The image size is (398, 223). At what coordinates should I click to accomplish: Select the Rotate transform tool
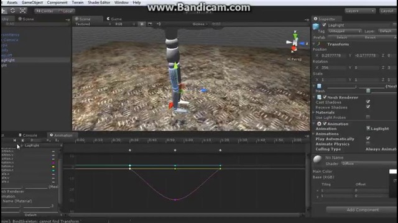click(x=12, y=11)
